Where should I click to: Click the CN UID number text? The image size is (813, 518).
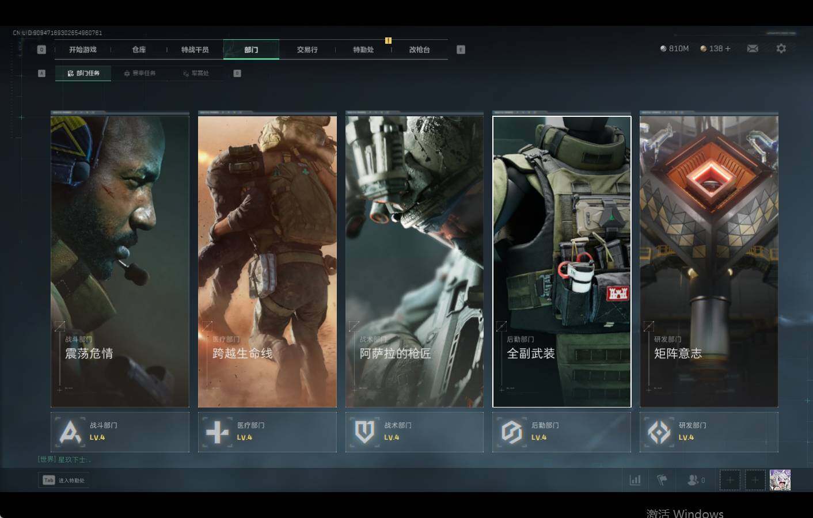[58, 33]
